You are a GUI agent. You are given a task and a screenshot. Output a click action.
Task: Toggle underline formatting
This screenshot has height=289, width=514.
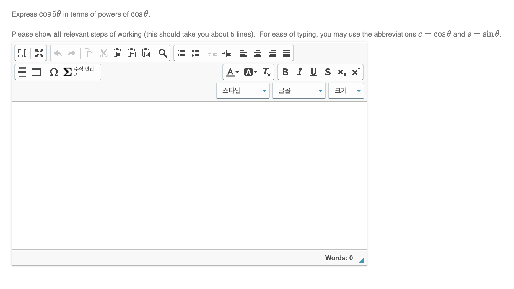[x=314, y=72]
